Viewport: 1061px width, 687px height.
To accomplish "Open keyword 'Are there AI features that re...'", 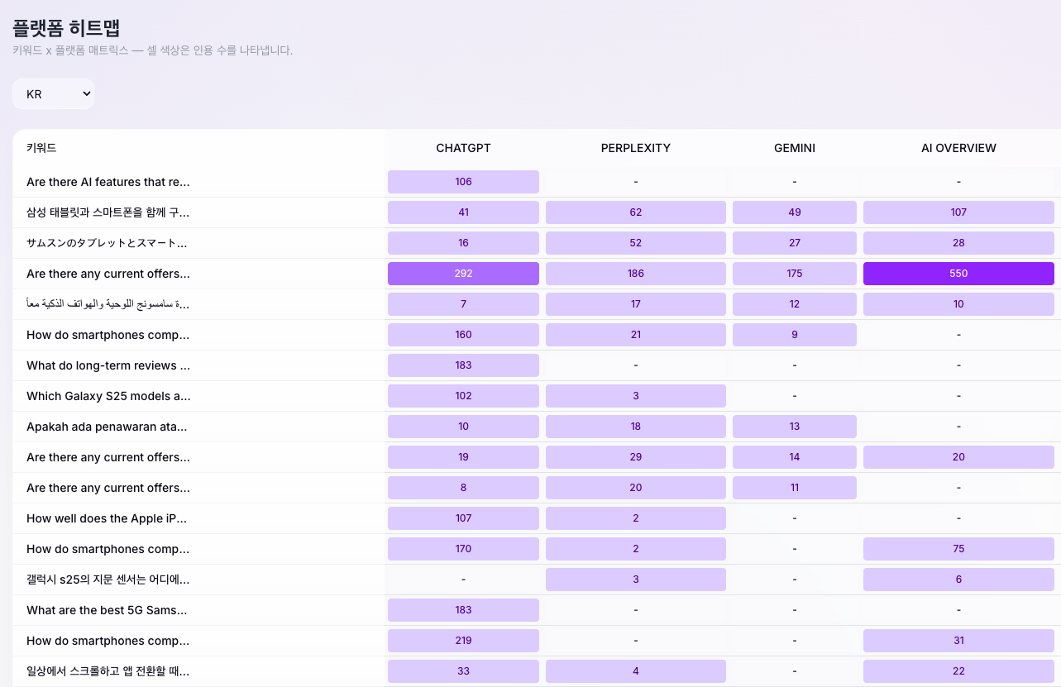I will (x=108, y=182).
